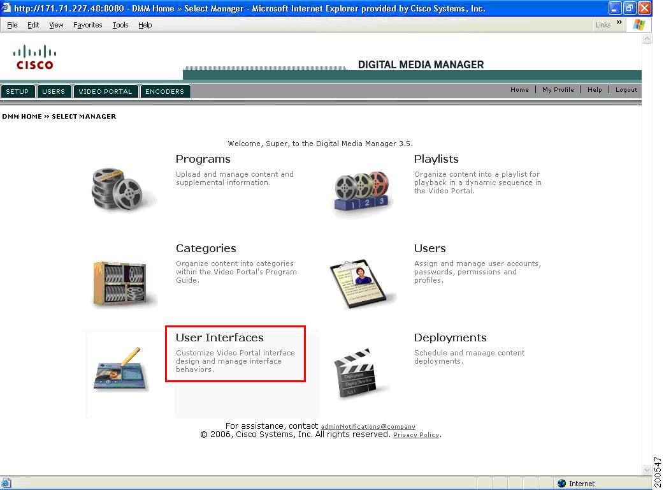Open the Help link in the navigation bar

(595, 90)
